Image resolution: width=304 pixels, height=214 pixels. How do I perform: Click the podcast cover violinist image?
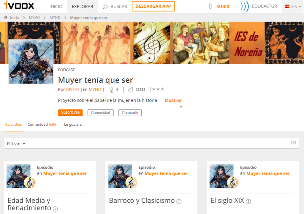(x=31, y=62)
